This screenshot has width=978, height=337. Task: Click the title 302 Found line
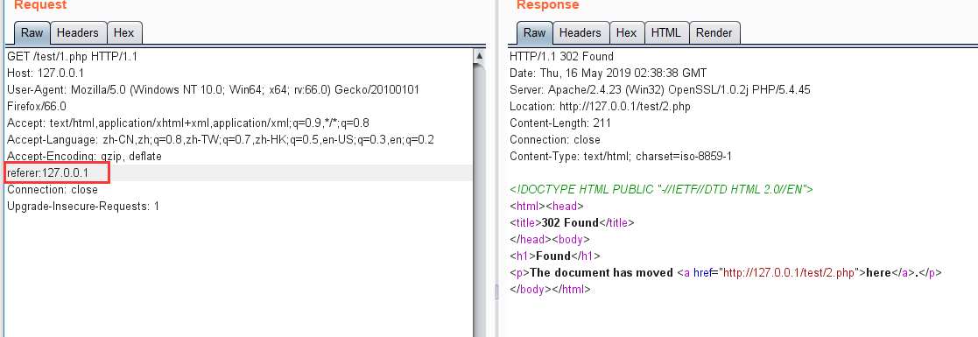572,223
